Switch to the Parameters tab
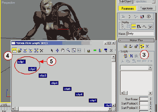Image resolution: width=158 pixels, height=112 pixels. (x=127, y=8)
